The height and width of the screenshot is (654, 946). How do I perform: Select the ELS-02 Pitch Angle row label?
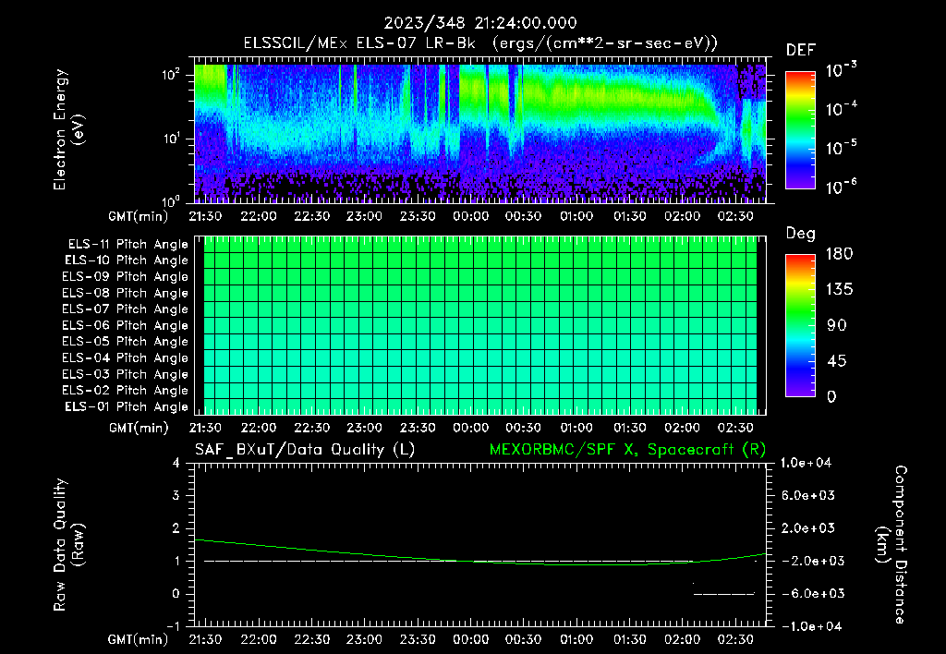point(126,391)
